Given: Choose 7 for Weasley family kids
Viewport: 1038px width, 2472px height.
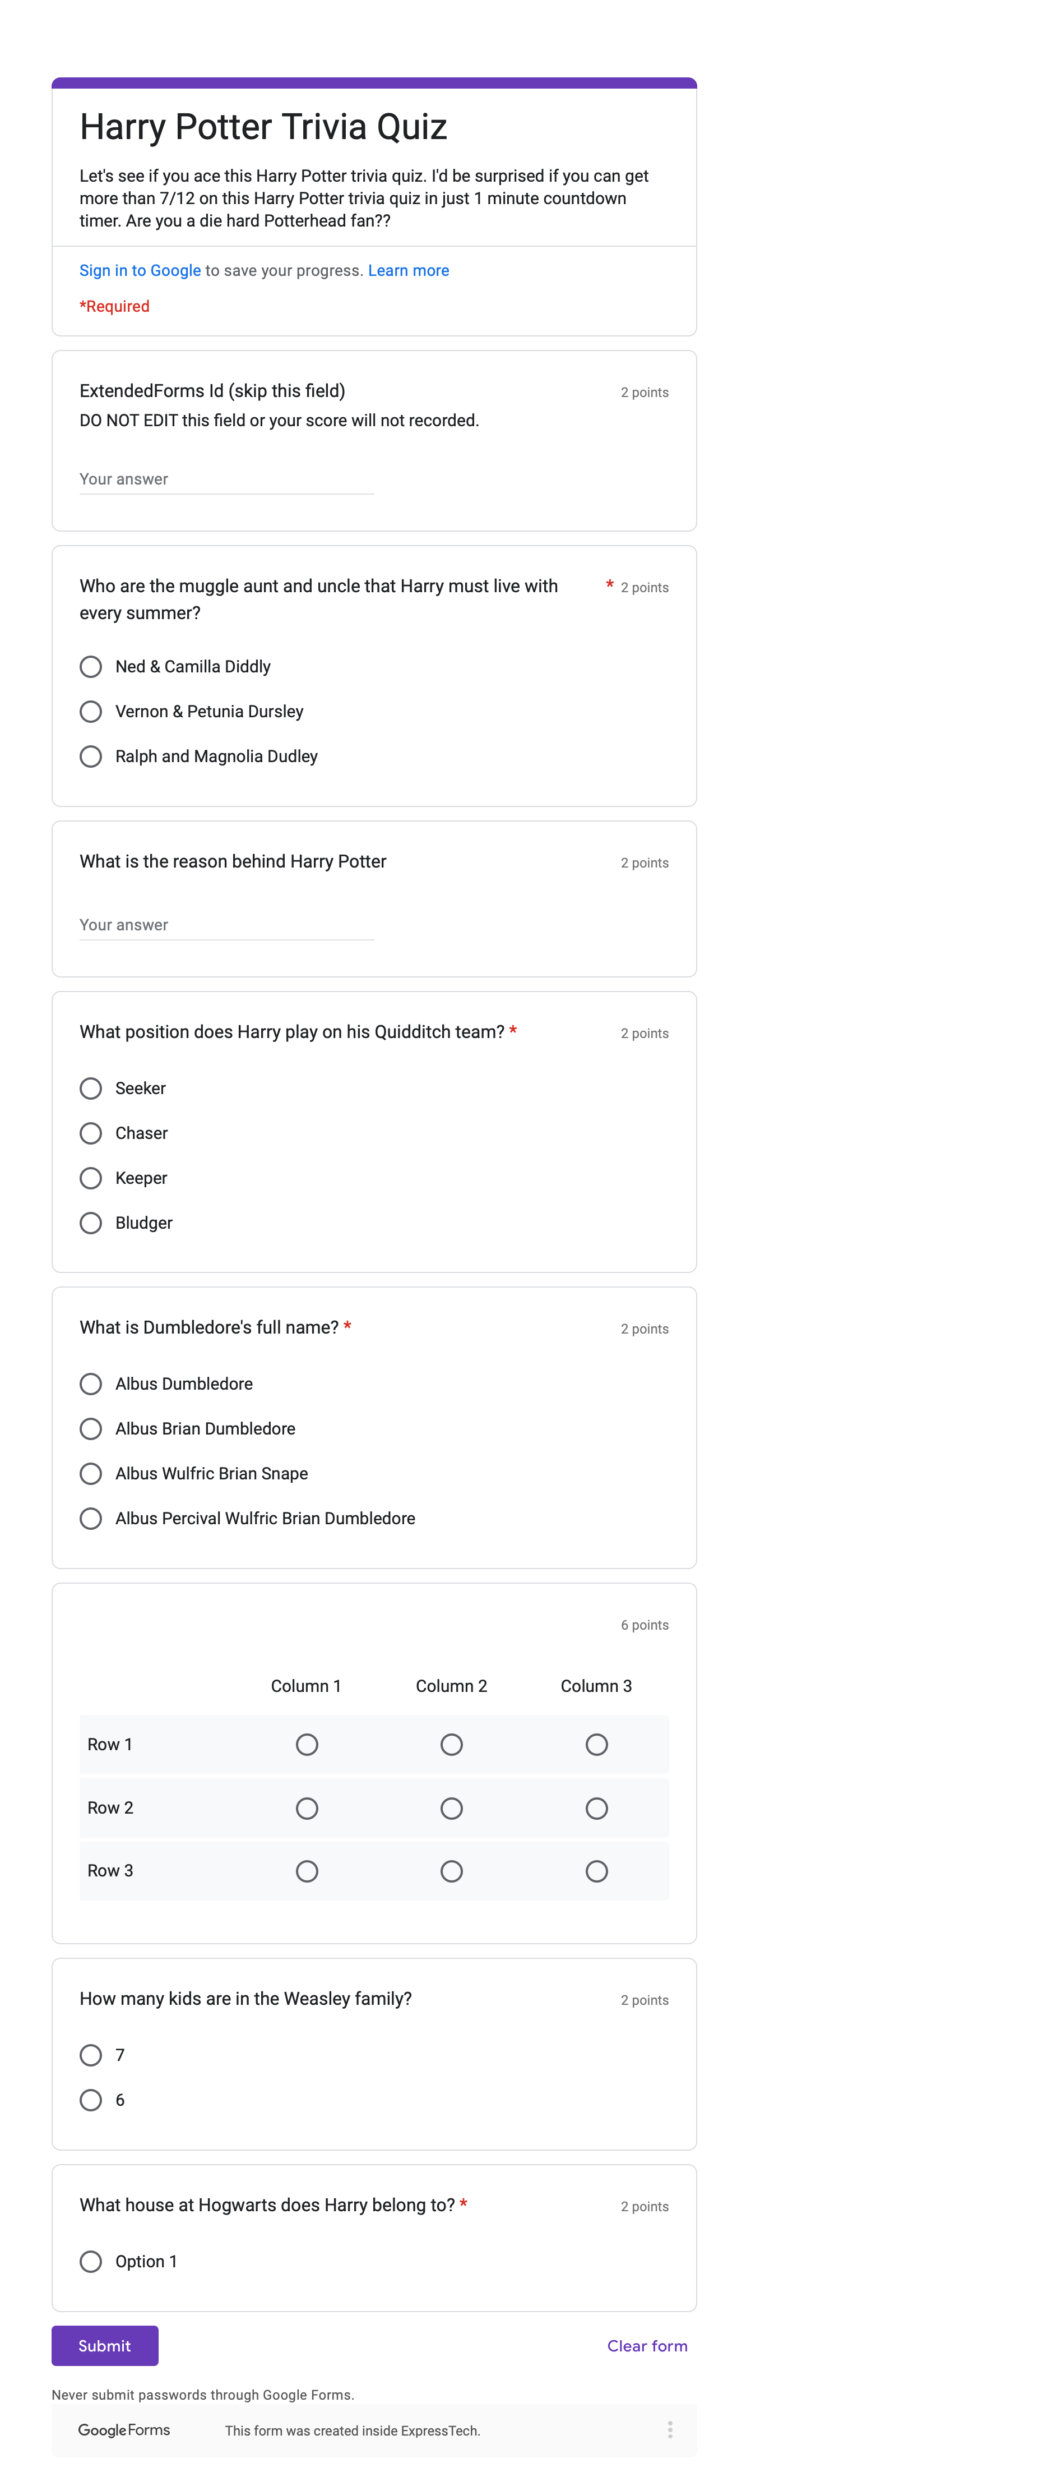Looking at the screenshot, I should 91,2055.
